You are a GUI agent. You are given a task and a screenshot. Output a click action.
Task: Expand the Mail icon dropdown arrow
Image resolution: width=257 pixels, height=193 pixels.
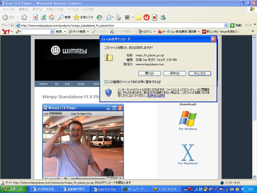[113, 17]
